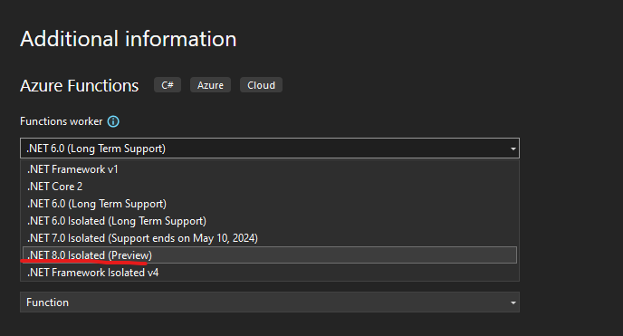Image resolution: width=623 pixels, height=336 pixels.
Task: Pick .NET 6.0 Isolated (Long Term Support)
Action: coord(270,221)
